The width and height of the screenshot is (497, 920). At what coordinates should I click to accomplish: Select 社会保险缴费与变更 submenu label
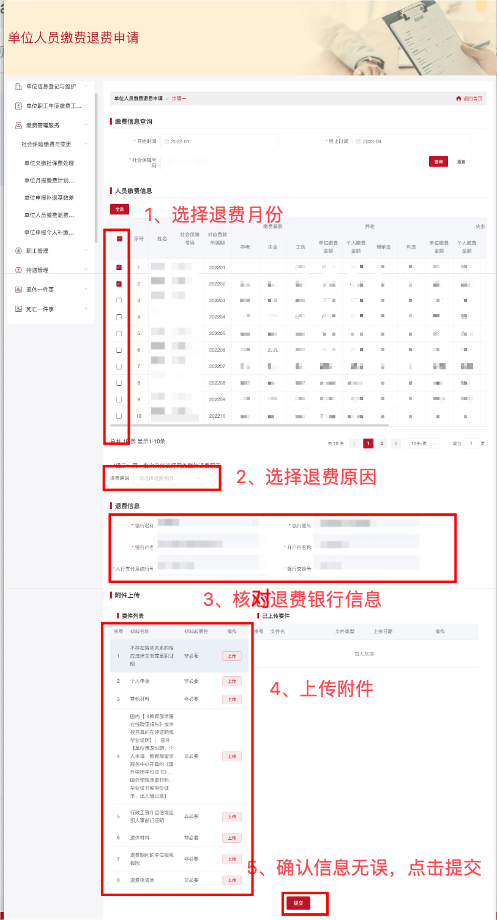(46, 144)
